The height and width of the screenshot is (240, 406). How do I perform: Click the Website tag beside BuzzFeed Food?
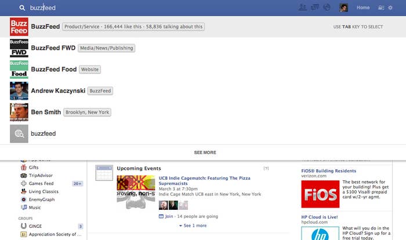point(90,70)
